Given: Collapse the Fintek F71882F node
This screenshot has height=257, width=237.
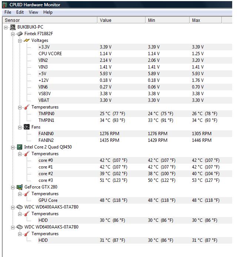Looking at the screenshot, I should tap(13, 34).
